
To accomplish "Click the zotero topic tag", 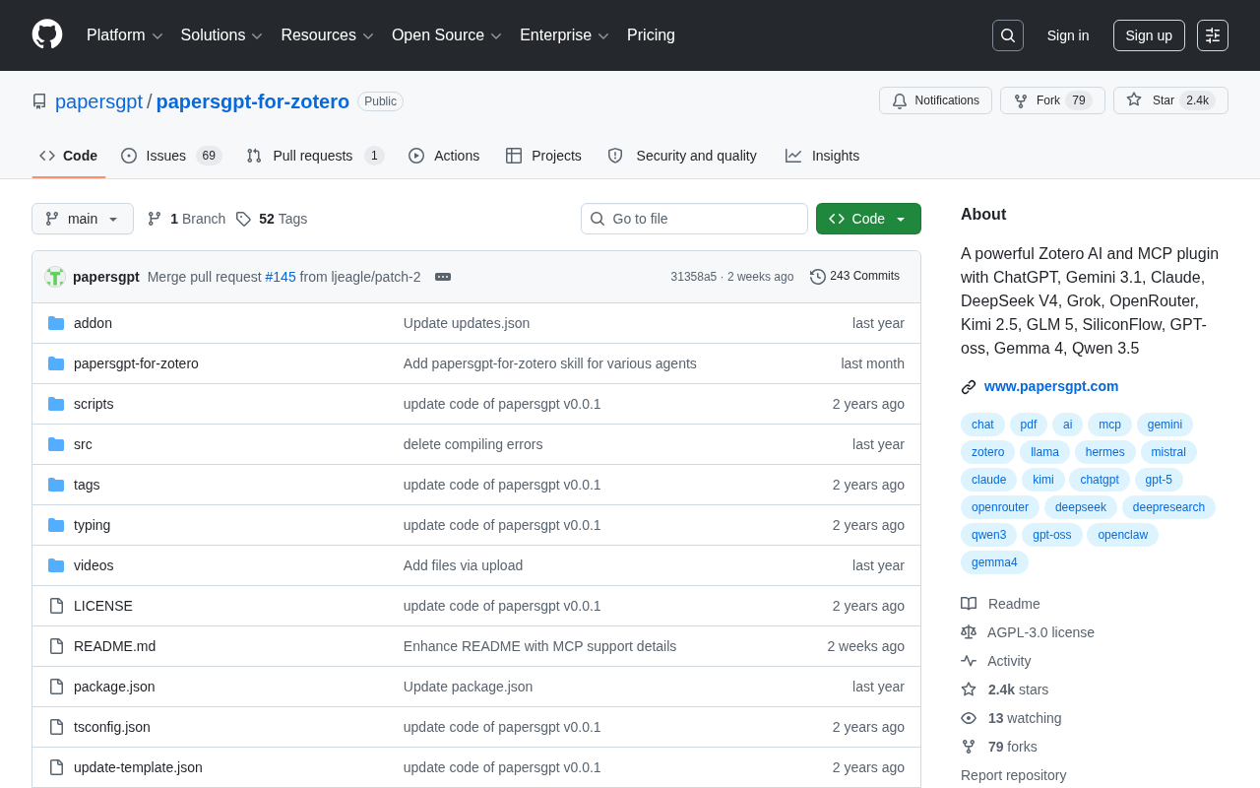I will (x=987, y=452).
